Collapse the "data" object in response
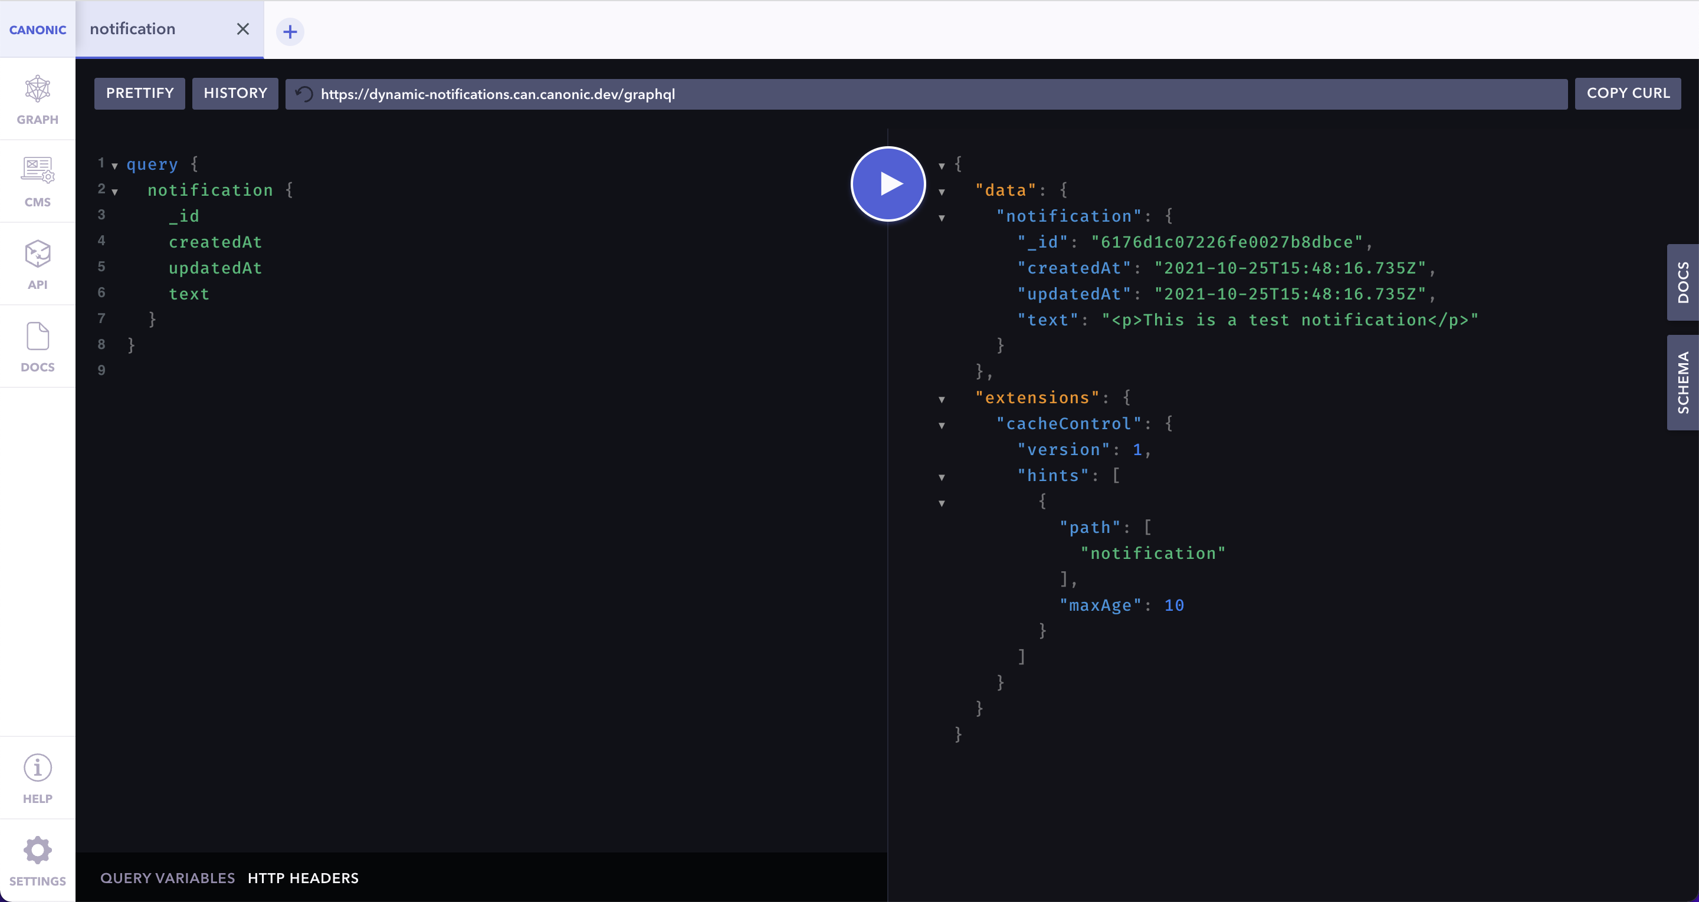The width and height of the screenshot is (1699, 902). pyautogui.click(x=942, y=192)
